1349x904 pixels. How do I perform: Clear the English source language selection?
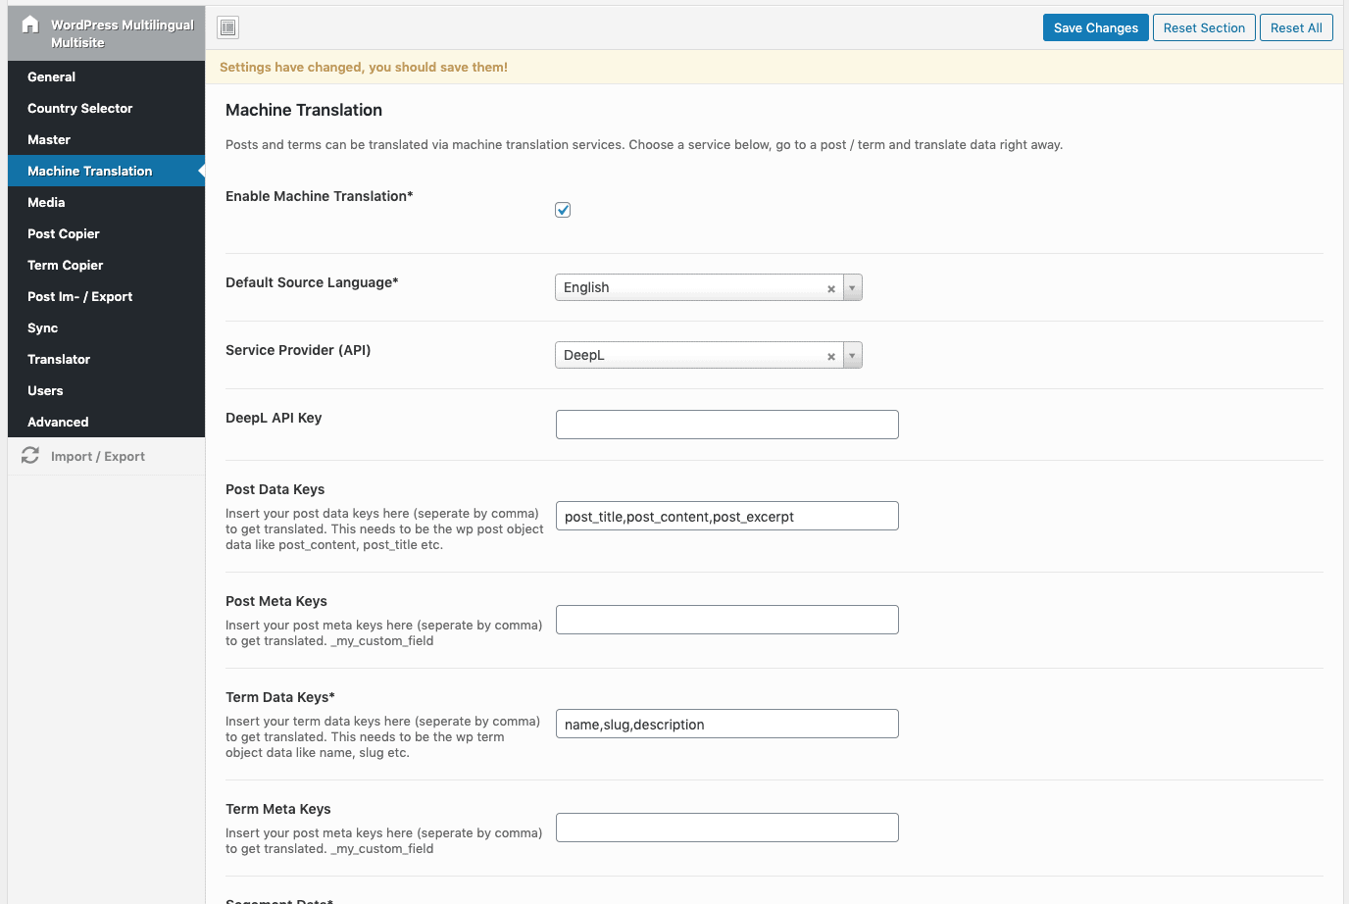click(x=830, y=287)
